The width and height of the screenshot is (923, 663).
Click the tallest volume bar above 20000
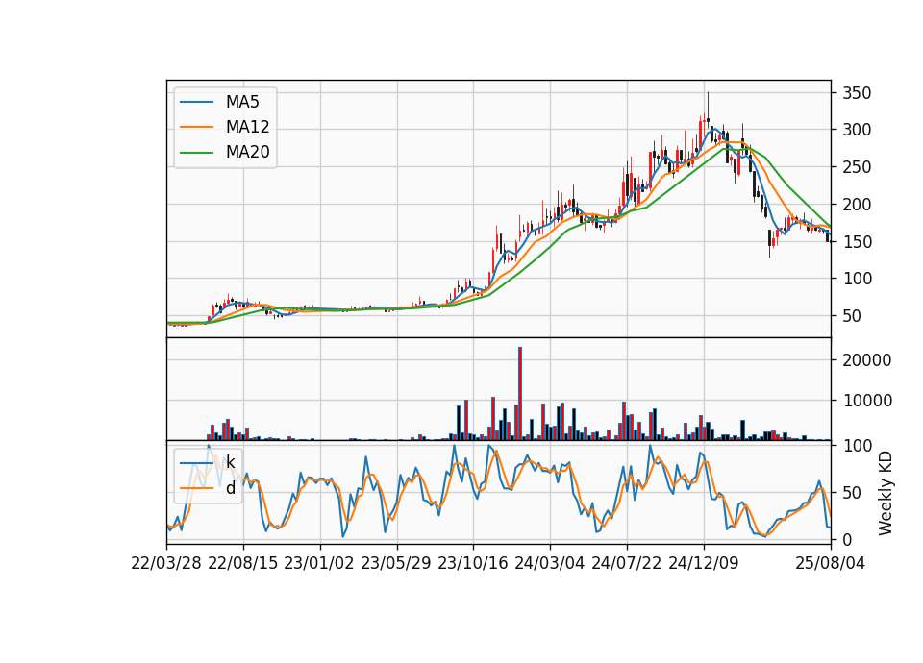point(520,394)
